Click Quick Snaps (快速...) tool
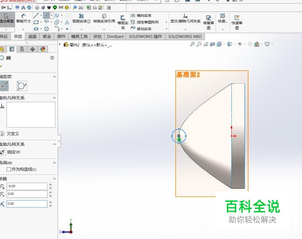302x239 pixels. coord(223,18)
